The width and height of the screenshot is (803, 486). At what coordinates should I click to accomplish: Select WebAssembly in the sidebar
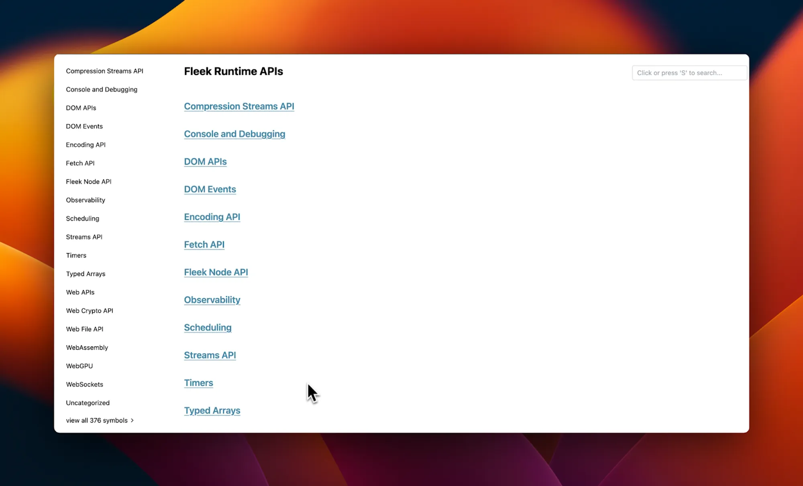(87, 348)
